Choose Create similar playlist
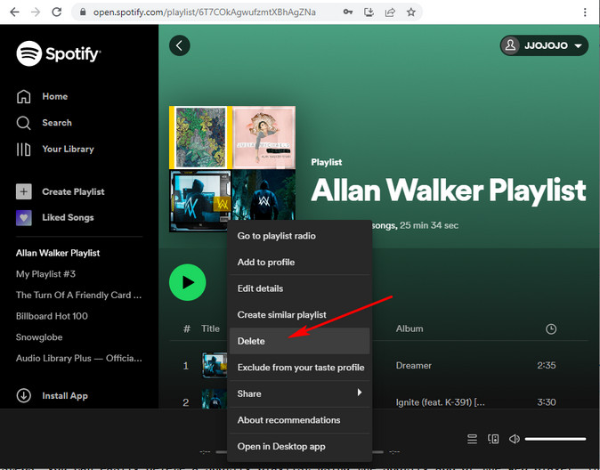 tap(300, 315)
